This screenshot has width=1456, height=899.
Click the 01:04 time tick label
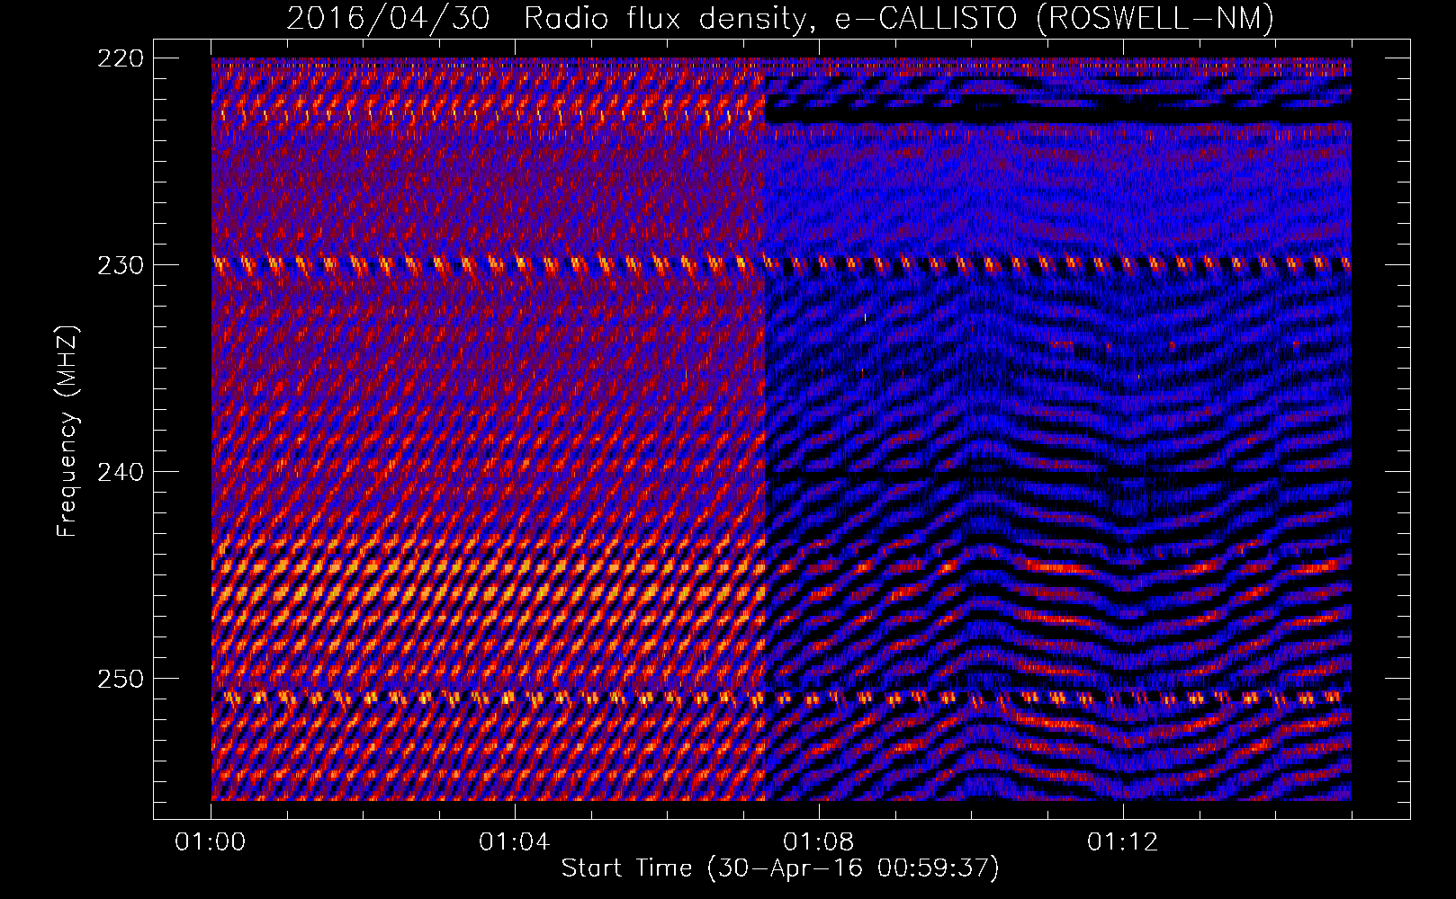[515, 842]
